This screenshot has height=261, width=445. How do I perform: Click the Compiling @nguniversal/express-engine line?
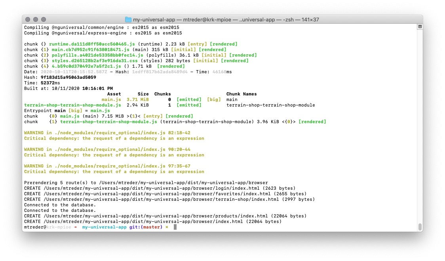coord(103,33)
